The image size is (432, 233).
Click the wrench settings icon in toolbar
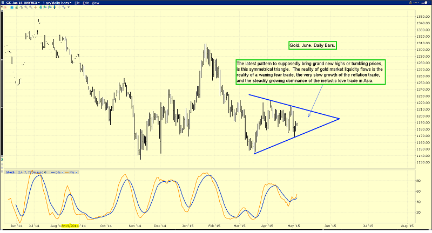click(x=64, y=7)
